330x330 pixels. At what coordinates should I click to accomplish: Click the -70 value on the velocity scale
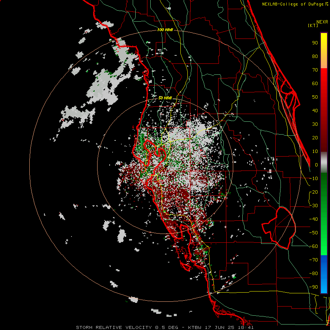(314, 260)
